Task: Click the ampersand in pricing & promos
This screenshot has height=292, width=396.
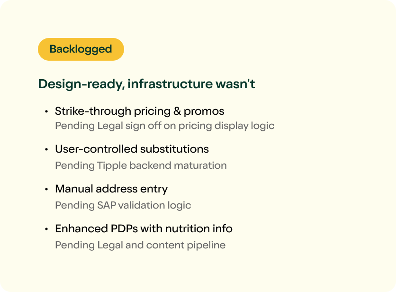Action: [177, 111]
